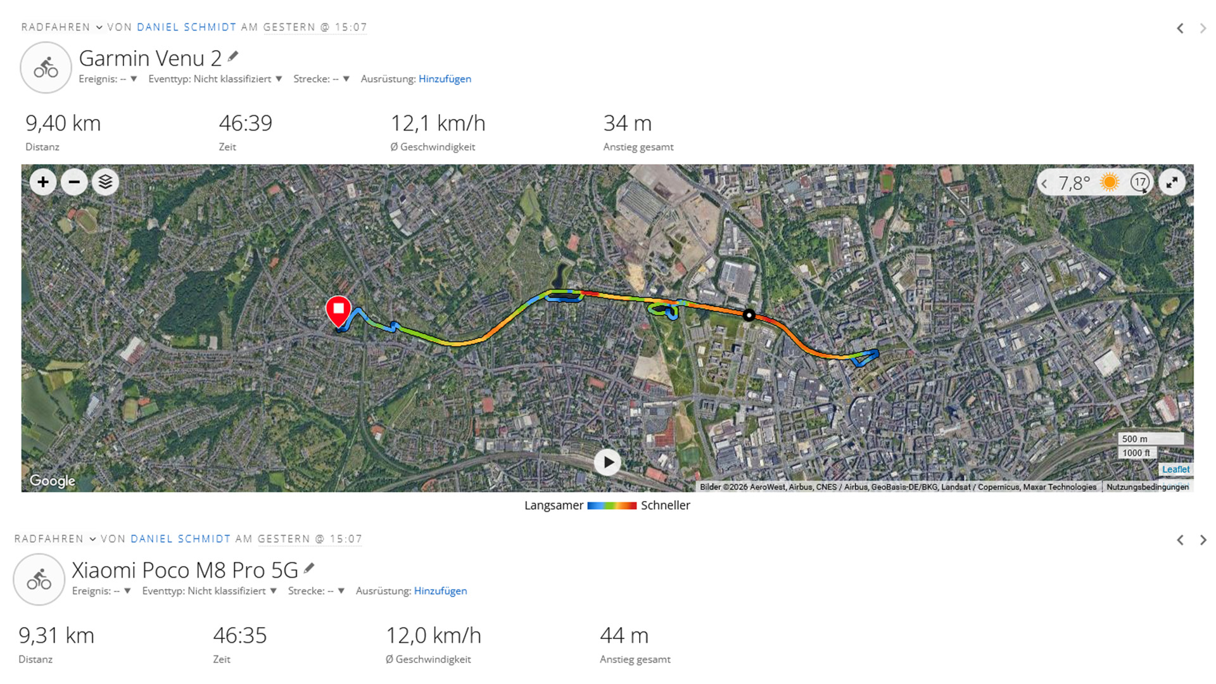Expand the map to fullscreen
Screen dimensions: 1216x684
1172,182
